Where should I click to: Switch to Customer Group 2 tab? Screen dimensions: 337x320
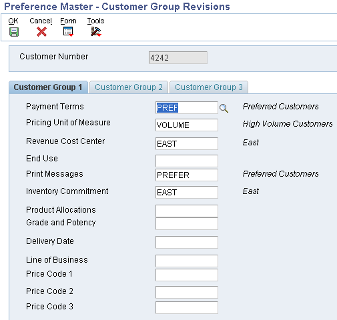point(129,87)
